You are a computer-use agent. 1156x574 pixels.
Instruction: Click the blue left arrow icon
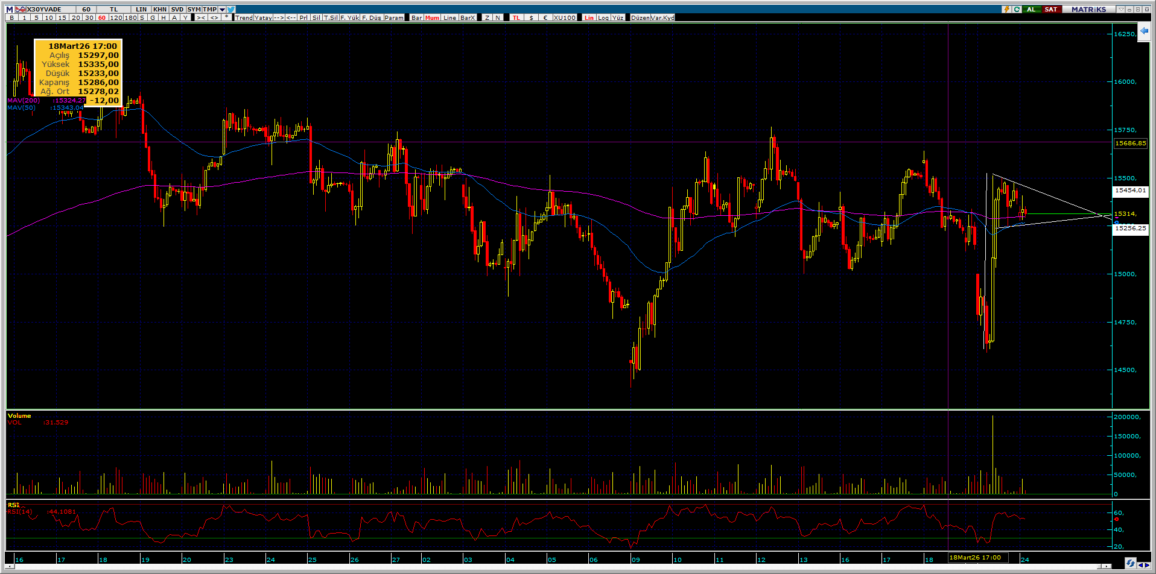[x=1144, y=31]
